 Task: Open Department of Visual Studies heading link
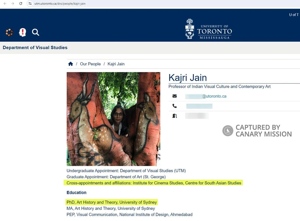[35, 48]
